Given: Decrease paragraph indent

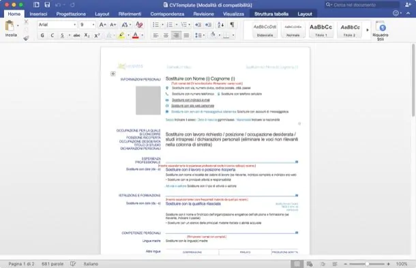Looking at the screenshot, I should [198, 25].
